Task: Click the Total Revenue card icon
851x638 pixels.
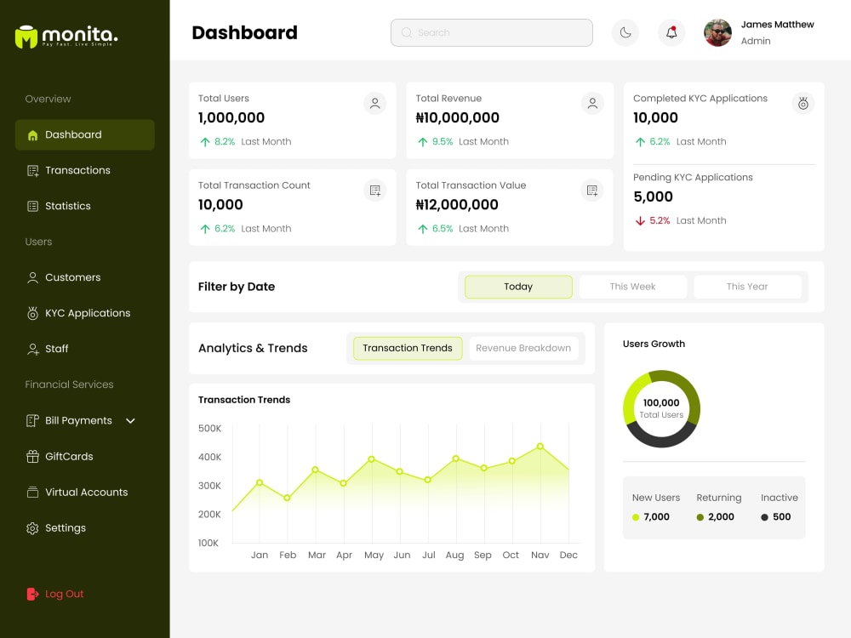Action: [592, 103]
